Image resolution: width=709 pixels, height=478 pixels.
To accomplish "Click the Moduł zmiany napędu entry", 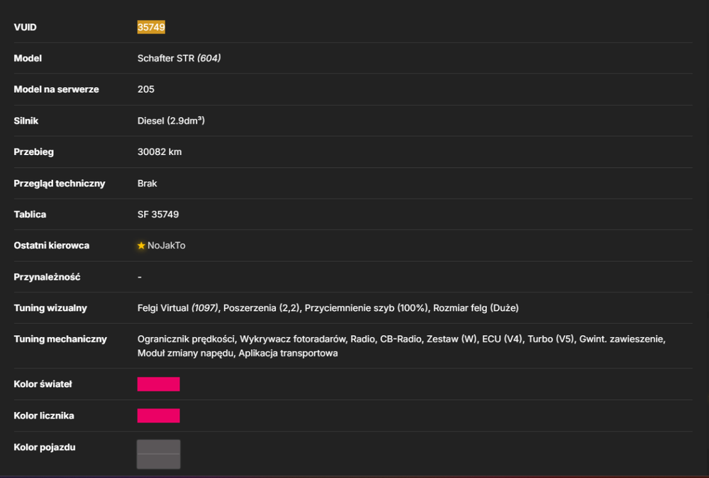I will [x=185, y=353].
